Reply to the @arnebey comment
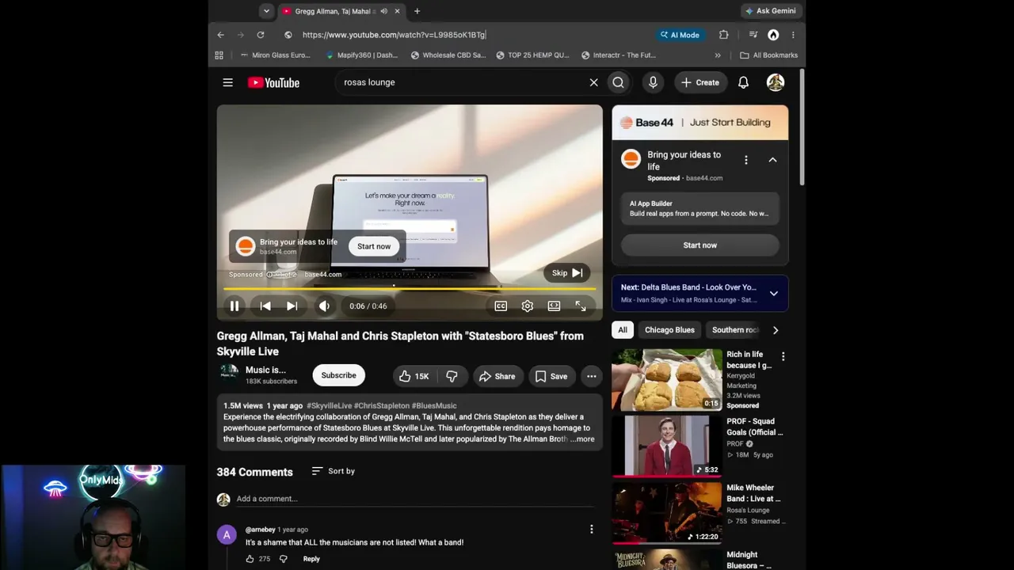Viewport: 1014px width, 570px height. [311, 559]
